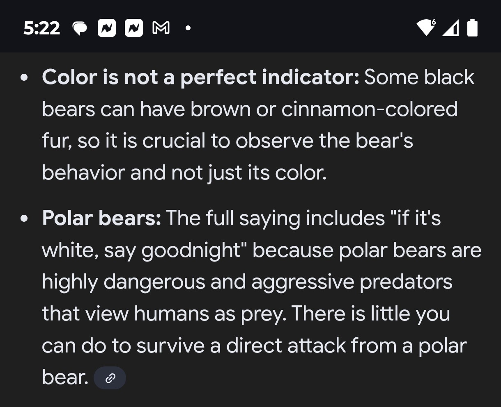Tap the bullet before "Polar bears"
The width and height of the screenshot is (501, 407).
(25, 218)
